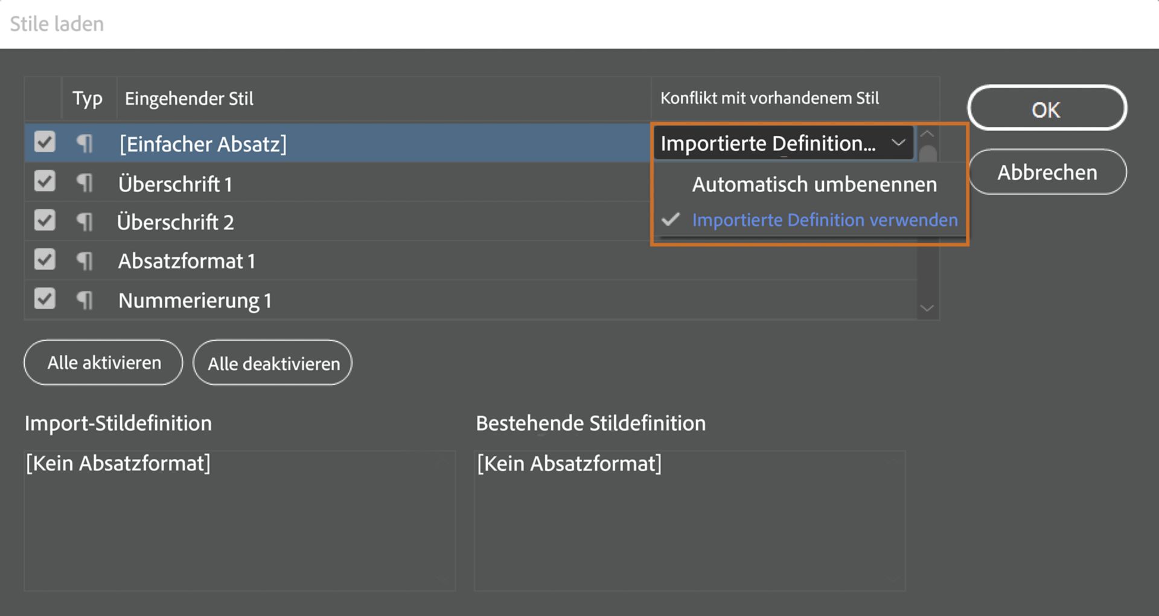This screenshot has width=1159, height=616.
Task: Click the scroll-up arrow beside the conflict dropdown
Action: click(x=928, y=135)
